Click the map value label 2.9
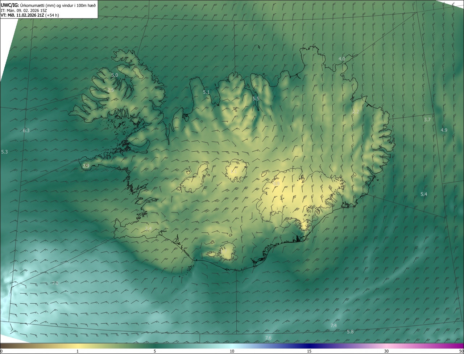Viewport: 464px width, 354px height. coord(86,166)
